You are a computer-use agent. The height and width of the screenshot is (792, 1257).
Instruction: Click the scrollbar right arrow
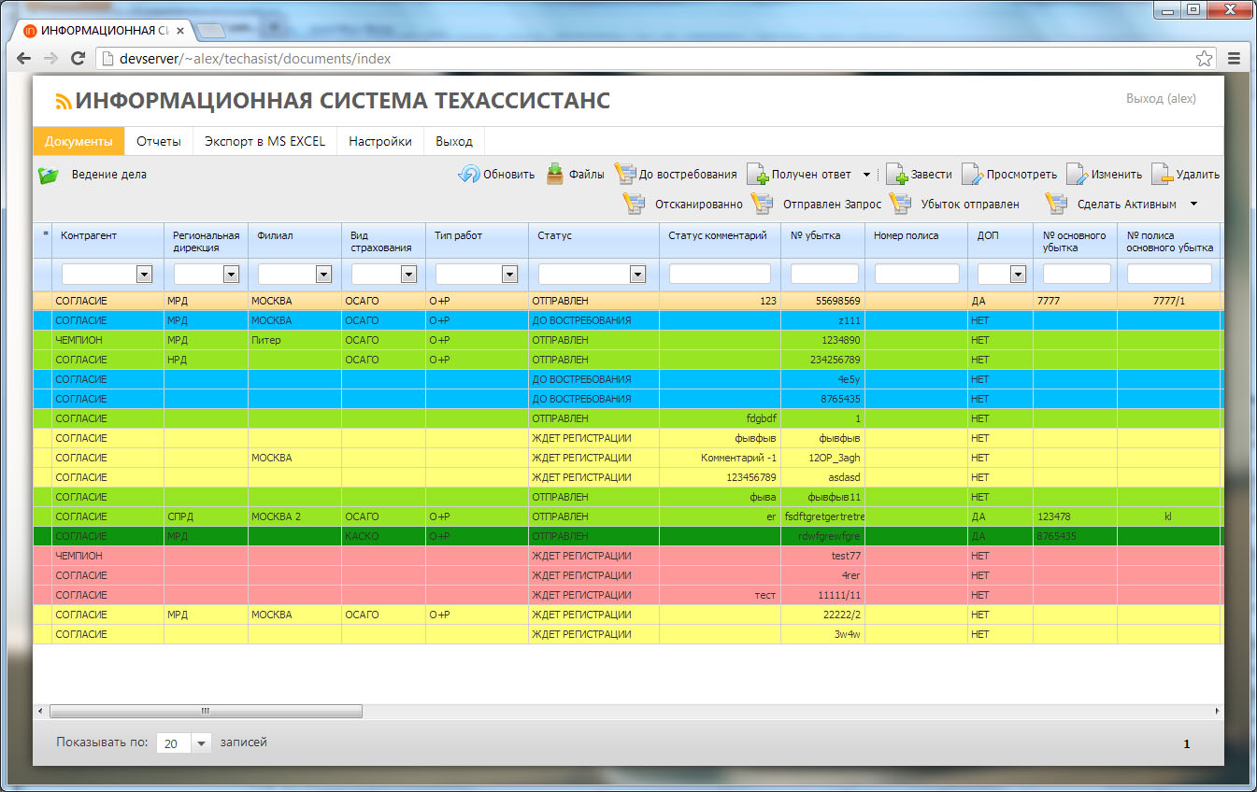click(1217, 712)
